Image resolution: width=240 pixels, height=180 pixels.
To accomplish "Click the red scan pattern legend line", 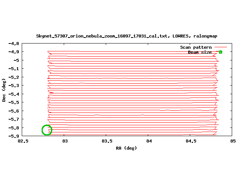I will pos(220,47).
